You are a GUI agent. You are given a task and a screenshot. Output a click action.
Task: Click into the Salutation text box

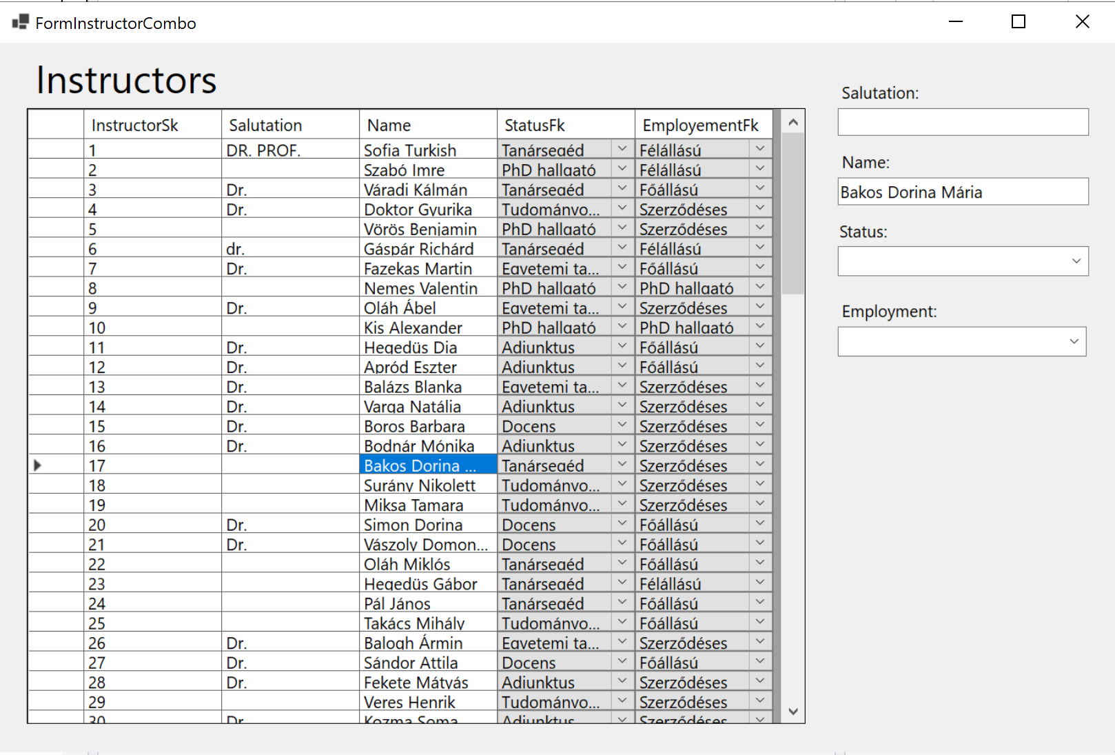[963, 122]
